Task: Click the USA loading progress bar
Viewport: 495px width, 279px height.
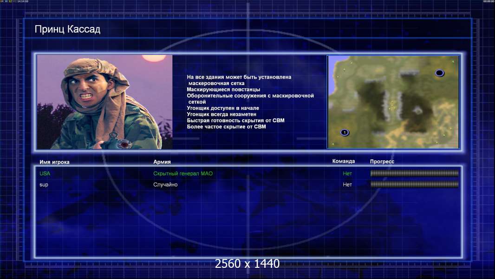Action: (x=414, y=173)
